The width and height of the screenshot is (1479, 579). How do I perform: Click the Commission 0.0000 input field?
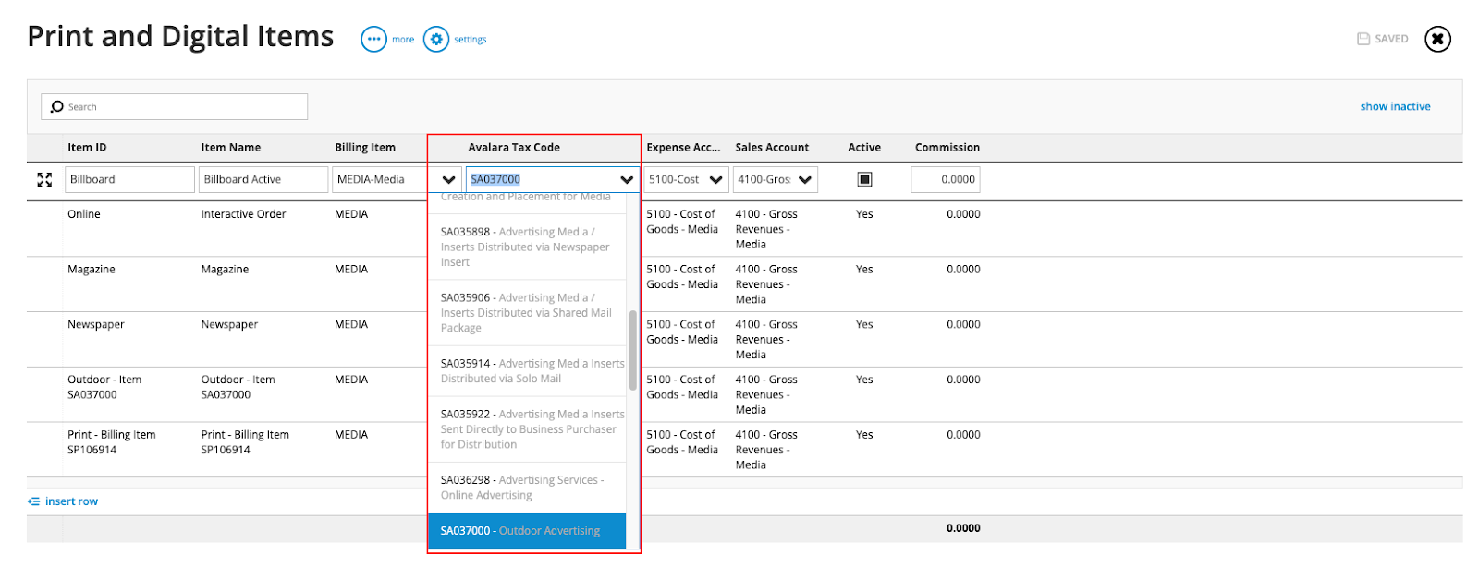(x=945, y=180)
